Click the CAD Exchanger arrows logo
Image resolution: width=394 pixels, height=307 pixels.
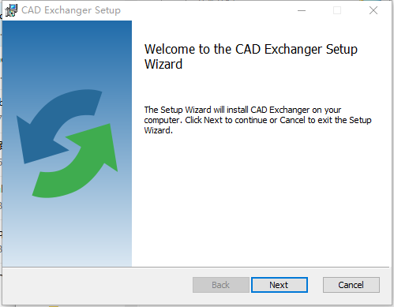pyautogui.click(x=67, y=144)
